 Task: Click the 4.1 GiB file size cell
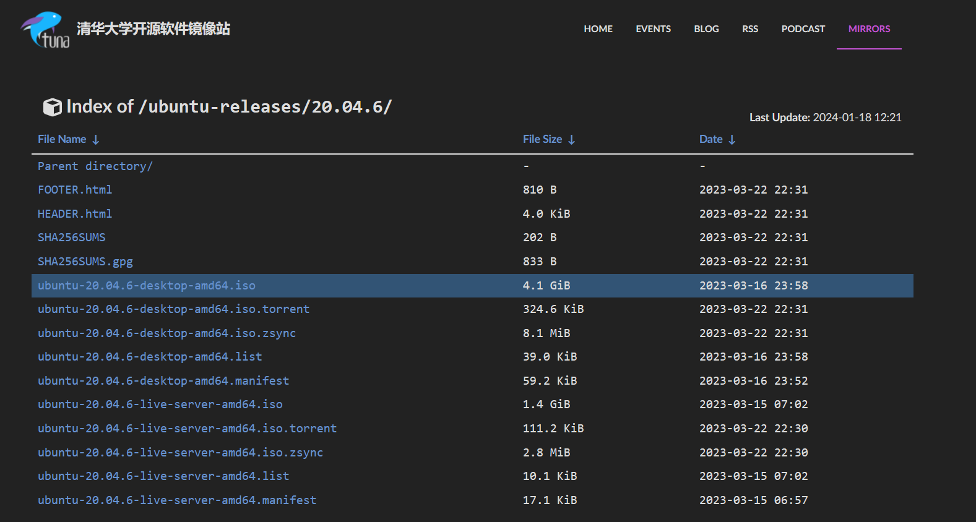pos(546,286)
